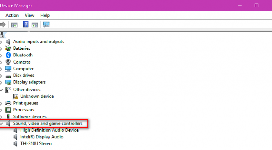Expand the Processors chevron
The height and width of the screenshot is (150, 272).
pyautogui.click(x=1, y=110)
